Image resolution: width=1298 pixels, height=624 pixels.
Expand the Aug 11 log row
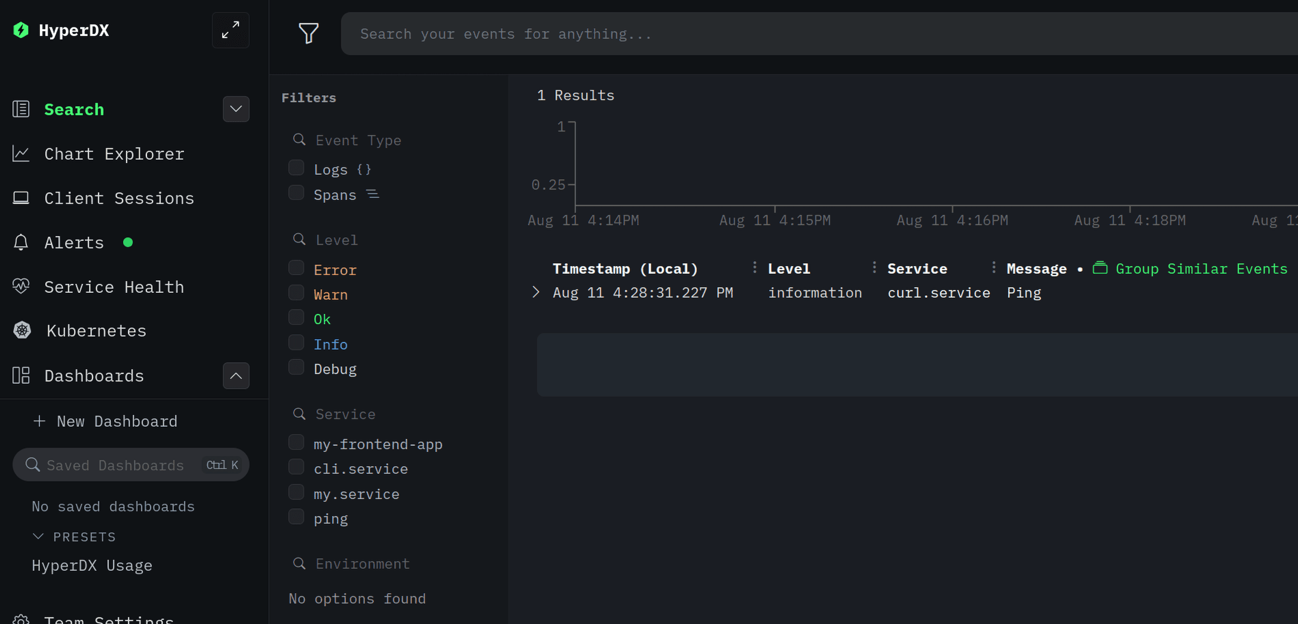point(536,292)
